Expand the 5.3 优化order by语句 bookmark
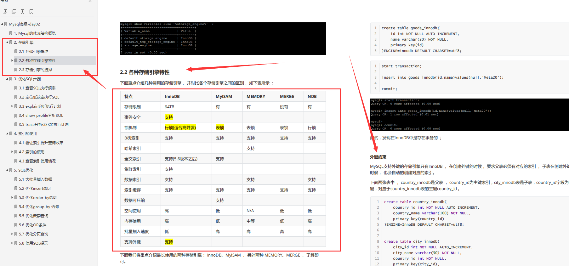This screenshot has height=266, width=569. click(x=12, y=197)
